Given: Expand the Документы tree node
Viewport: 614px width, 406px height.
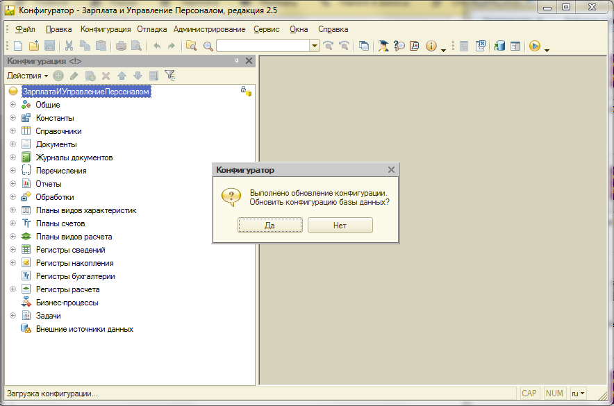Looking at the screenshot, I should pos(13,144).
